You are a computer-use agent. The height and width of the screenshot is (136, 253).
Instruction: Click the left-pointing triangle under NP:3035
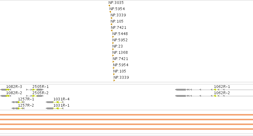109,6
